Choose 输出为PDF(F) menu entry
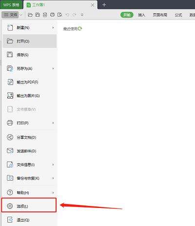195x226 pixels. coord(30,82)
